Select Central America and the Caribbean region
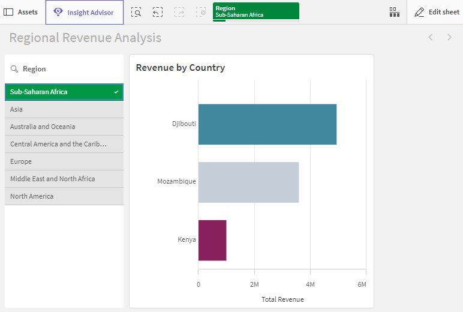 [64, 144]
